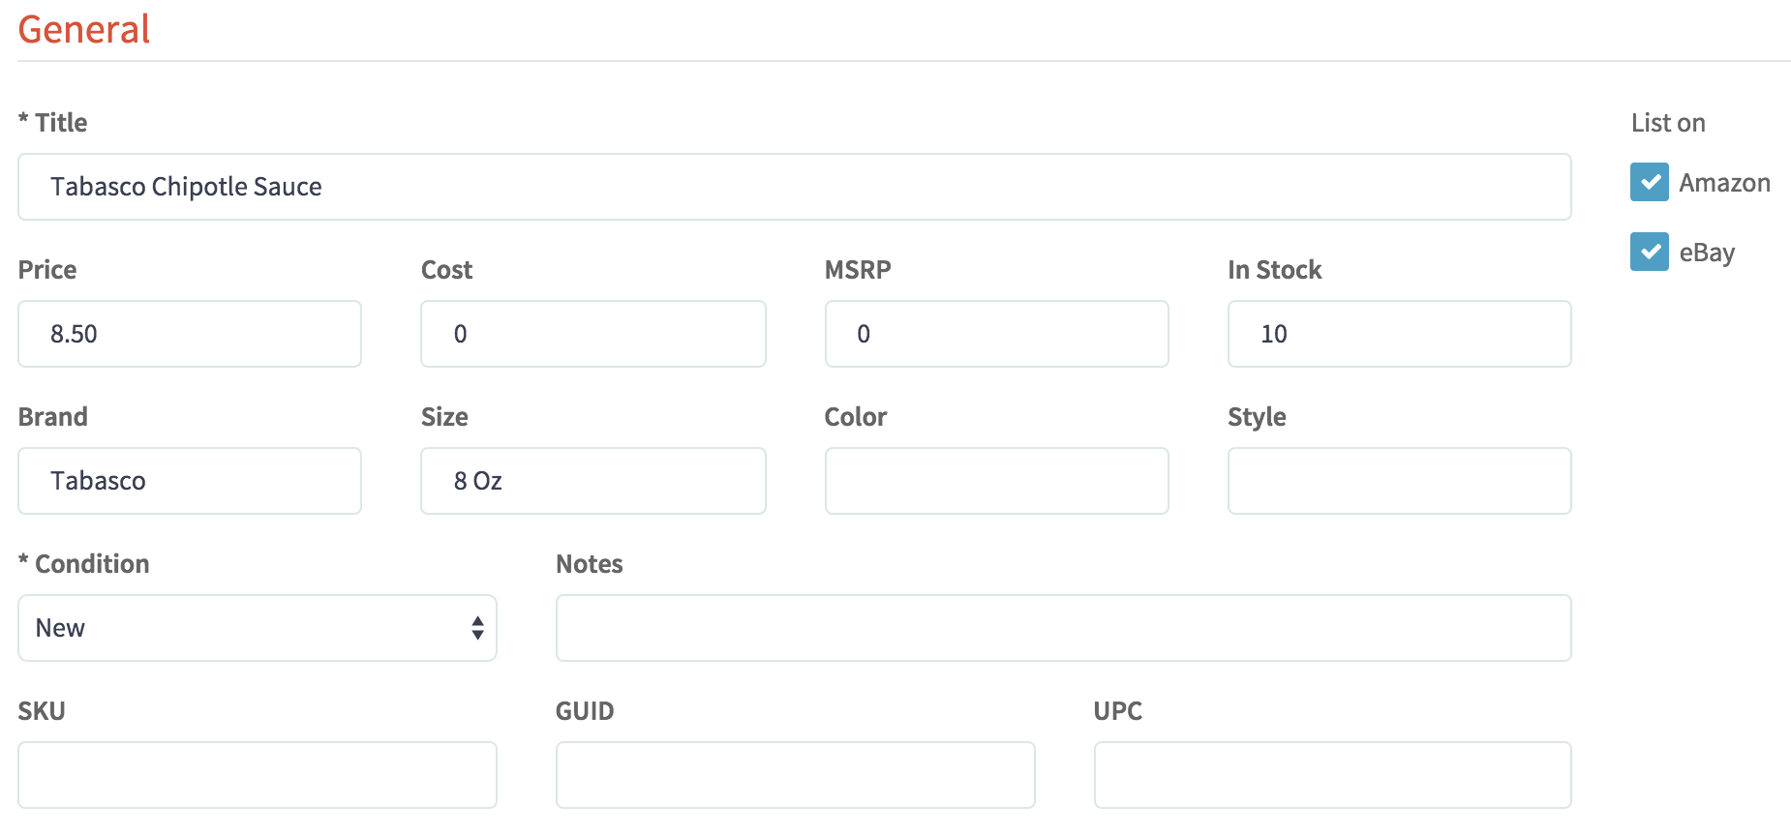Screen dimensions: 1791x836
Task: Focus the empty GUID field
Action: point(795,775)
